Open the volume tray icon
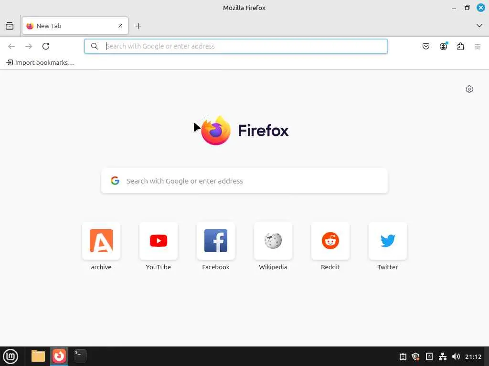This screenshot has height=366, width=489. (456, 356)
